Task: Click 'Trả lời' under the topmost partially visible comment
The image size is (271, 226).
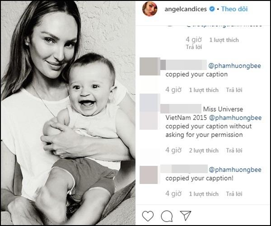Action: tap(193, 47)
